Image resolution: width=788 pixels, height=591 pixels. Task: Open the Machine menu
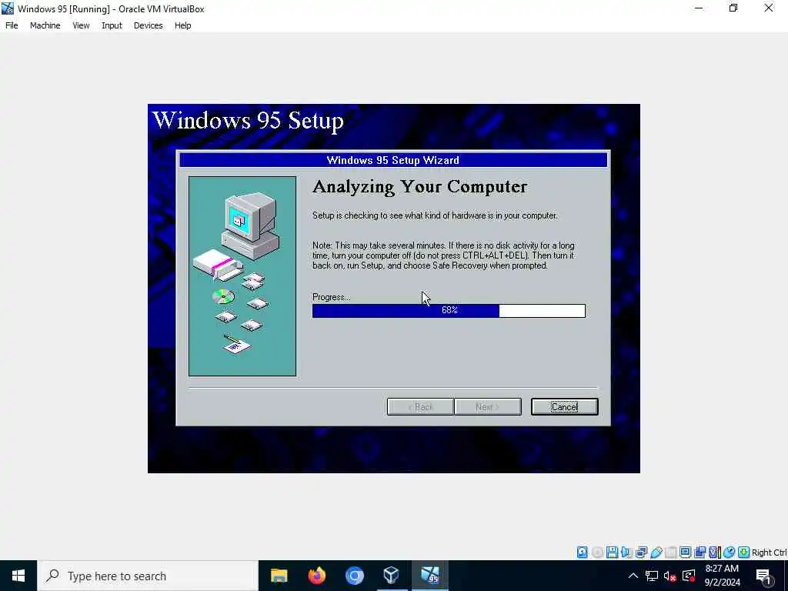(x=45, y=25)
